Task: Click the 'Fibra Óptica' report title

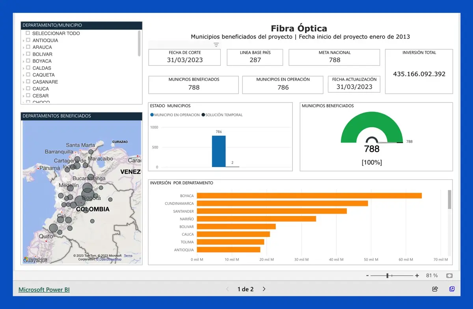Action: (x=299, y=28)
